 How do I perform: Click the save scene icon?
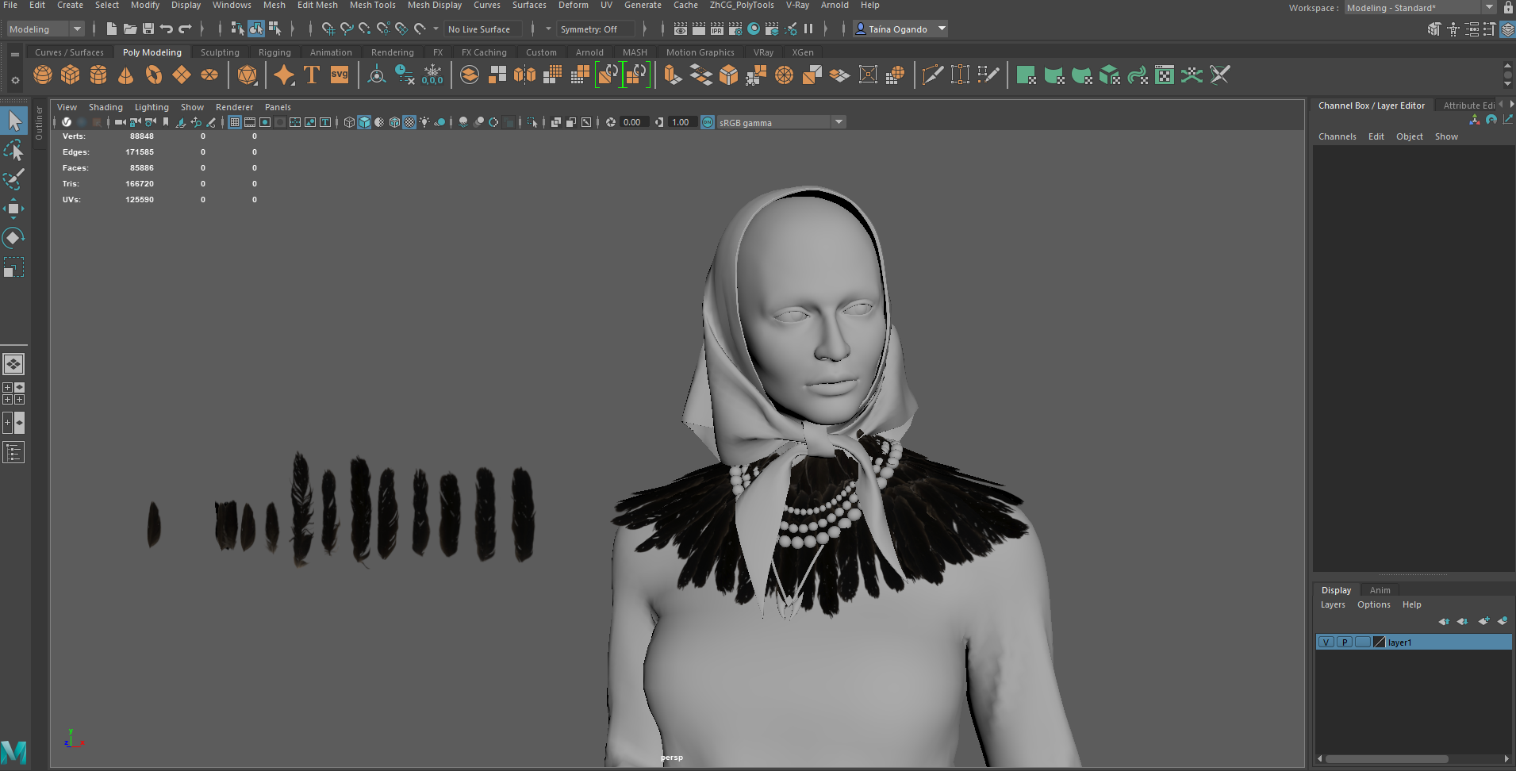148,29
